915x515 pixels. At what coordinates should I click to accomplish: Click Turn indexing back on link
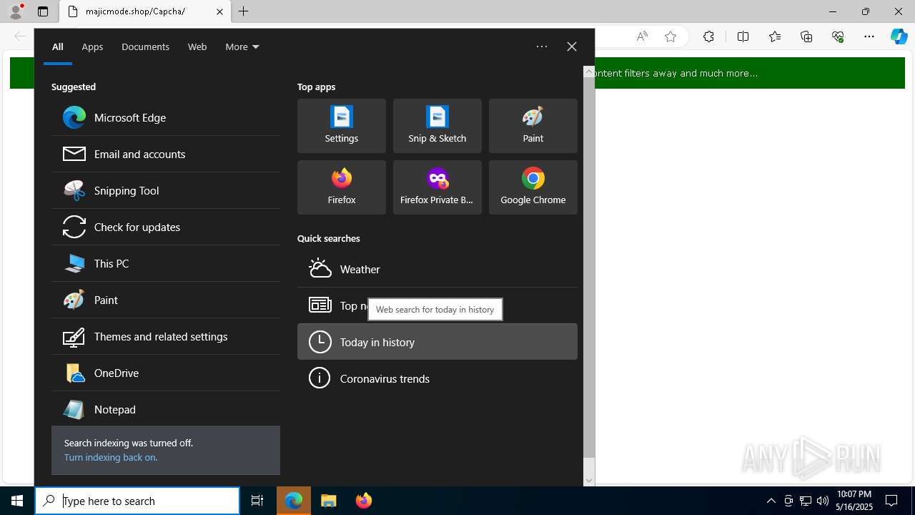111,457
